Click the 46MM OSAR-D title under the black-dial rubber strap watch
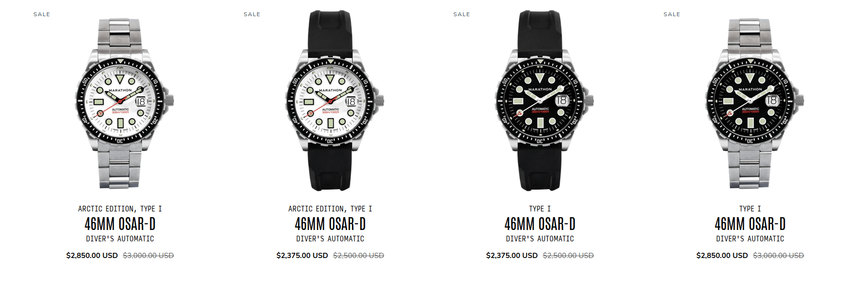867x287 pixels. [x=540, y=224]
